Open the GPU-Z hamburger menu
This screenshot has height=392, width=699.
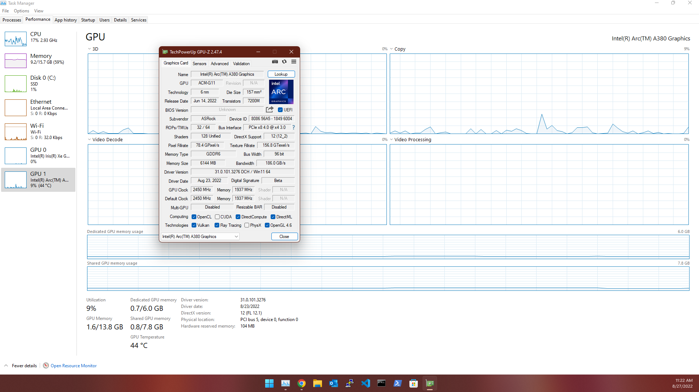[x=294, y=62]
